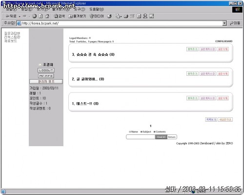This screenshot has width=244, height=195.
Task: Open the Back button history dropdown arrow
Action: pyautogui.click(x=20, y=16)
